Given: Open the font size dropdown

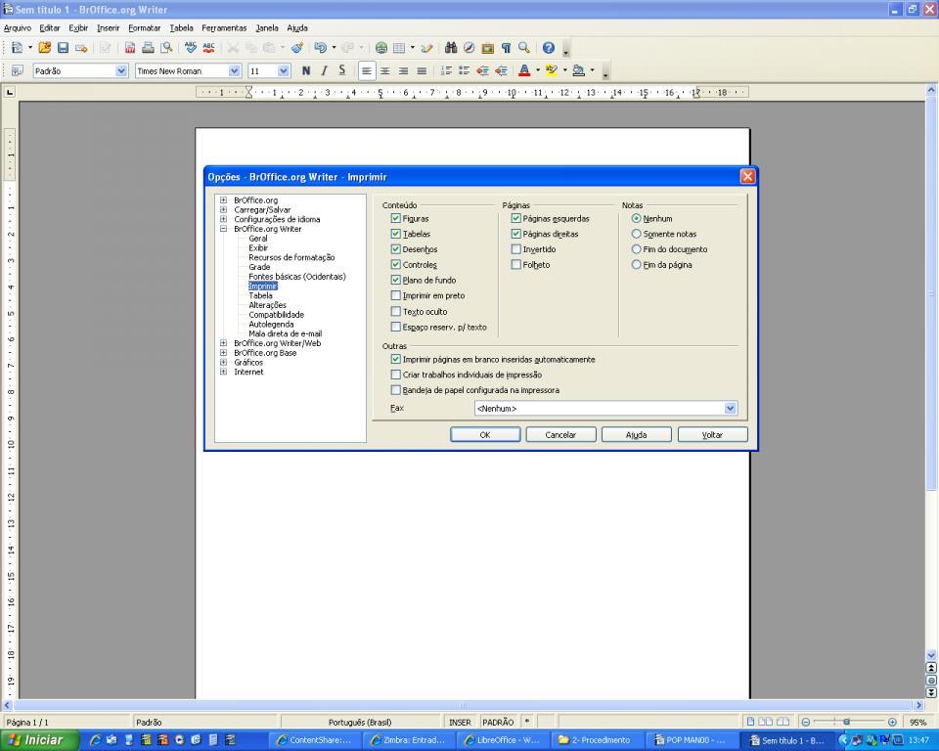Looking at the screenshot, I should [x=284, y=70].
